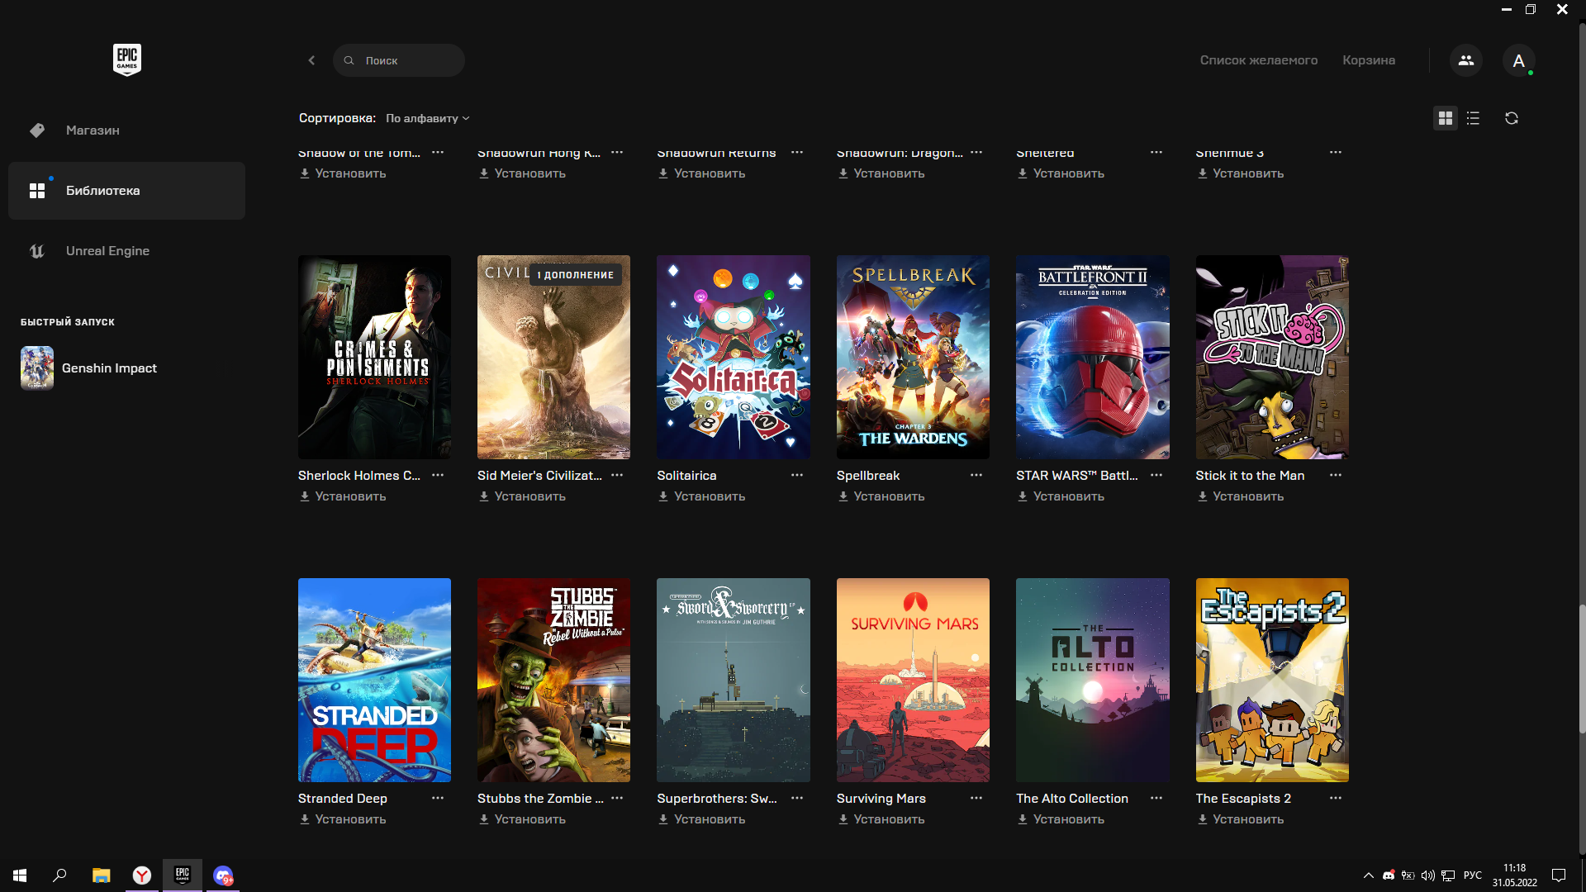Open more options for Stick it to the Man
Image resolution: width=1586 pixels, height=892 pixels.
(1336, 475)
